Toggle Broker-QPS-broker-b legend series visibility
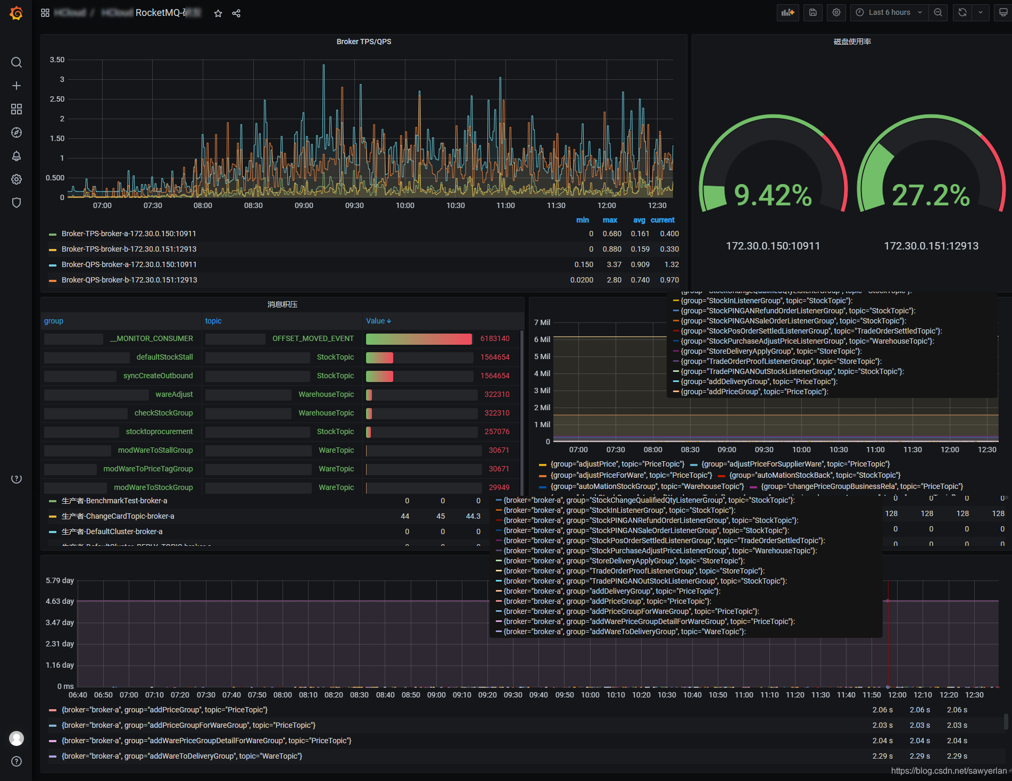 (x=129, y=280)
